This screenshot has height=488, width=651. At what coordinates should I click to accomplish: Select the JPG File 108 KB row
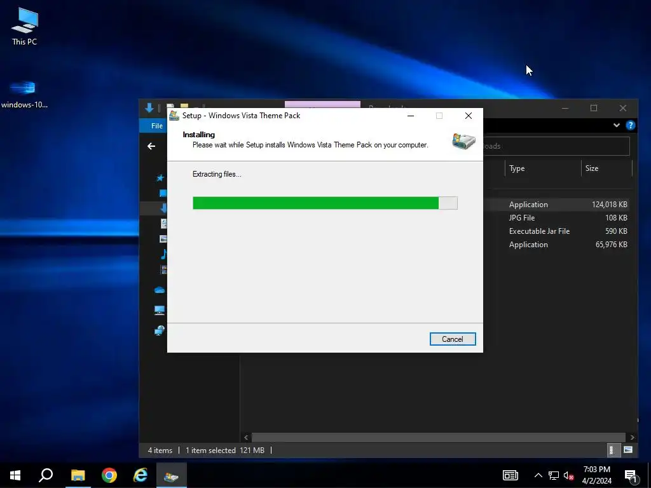coord(556,218)
